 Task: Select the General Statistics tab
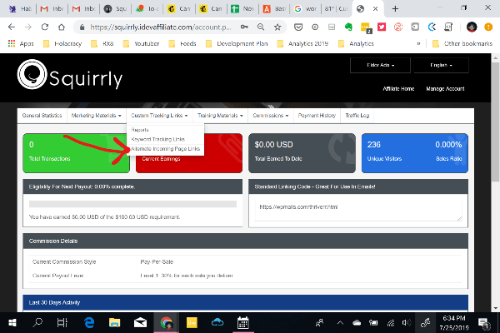click(42, 116)
